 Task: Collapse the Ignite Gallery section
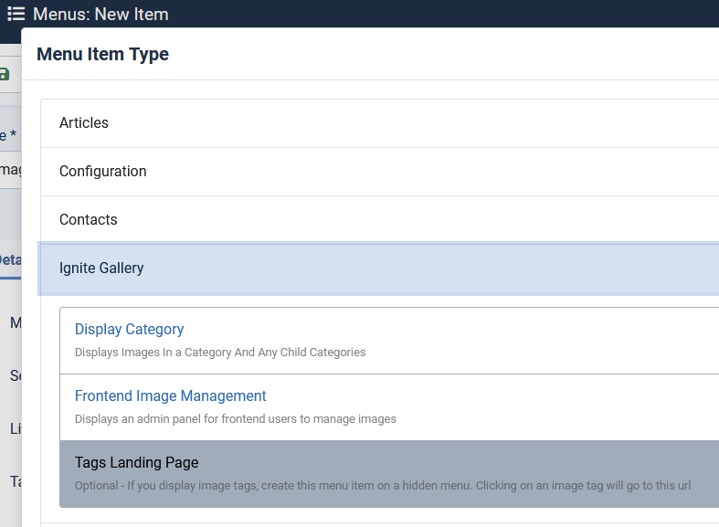point(101,269)
